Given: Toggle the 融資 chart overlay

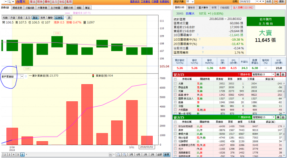Looking at the screenshot, I should (x=35, y=18).
